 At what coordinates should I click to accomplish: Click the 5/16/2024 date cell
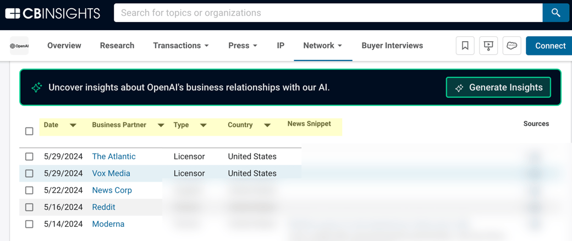[63, 207]
